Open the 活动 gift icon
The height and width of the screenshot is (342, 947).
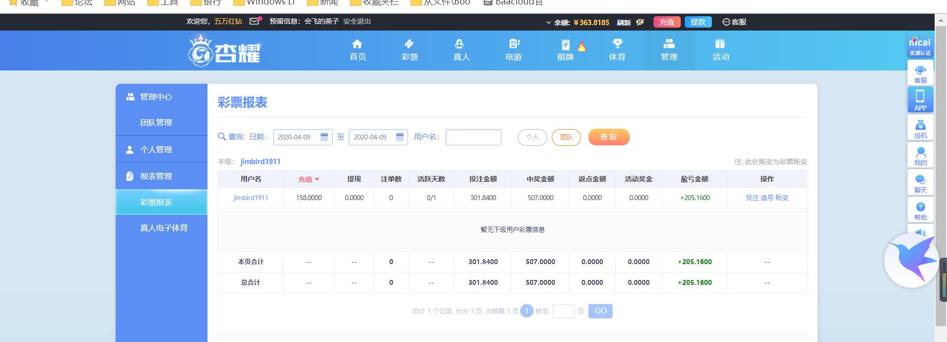[x=720, y=44]
